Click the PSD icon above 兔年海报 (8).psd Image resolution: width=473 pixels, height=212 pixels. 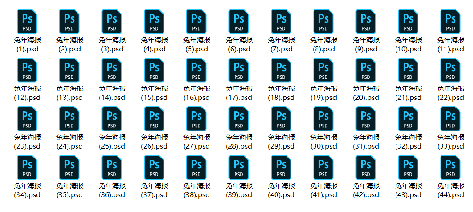[x=324, y=22]
